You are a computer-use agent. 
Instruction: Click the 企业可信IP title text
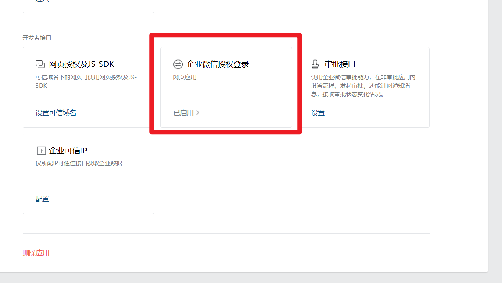click(x=68, y=150)
